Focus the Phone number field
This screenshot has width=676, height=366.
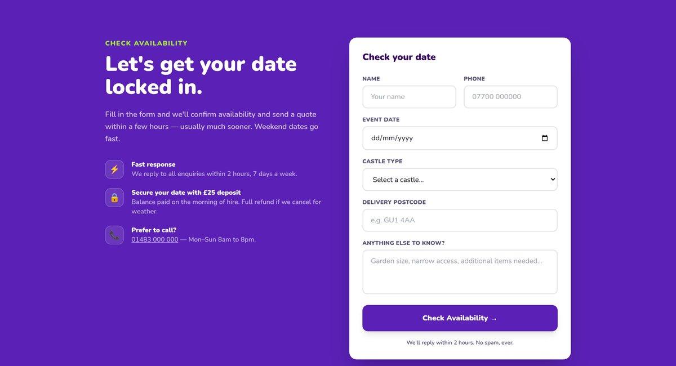pyautogui.click(x=510, y=96)
